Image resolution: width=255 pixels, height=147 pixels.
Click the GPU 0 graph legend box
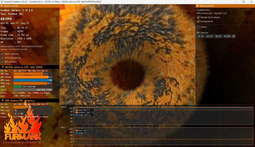click(84, 112)
